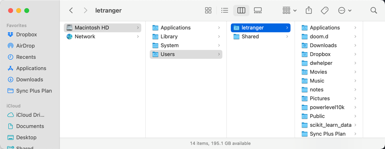Open Documents in the sidebar
Screen dimensions: 385x149
tap(30, 126)
